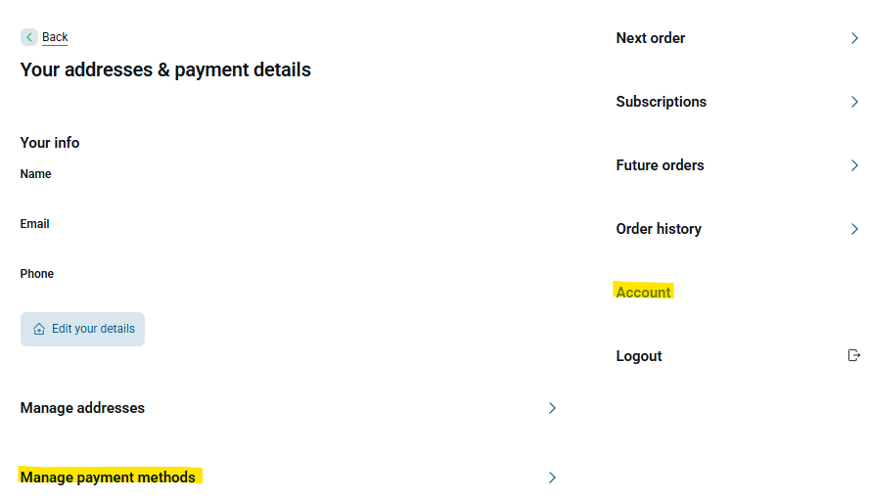869x500 pixels.
Task: Click the house icon in Edit your details
Action: tap(39, 329)
